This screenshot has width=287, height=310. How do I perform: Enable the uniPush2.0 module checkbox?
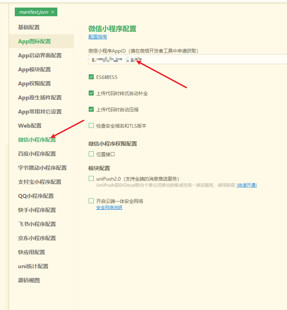pos(91,178)
